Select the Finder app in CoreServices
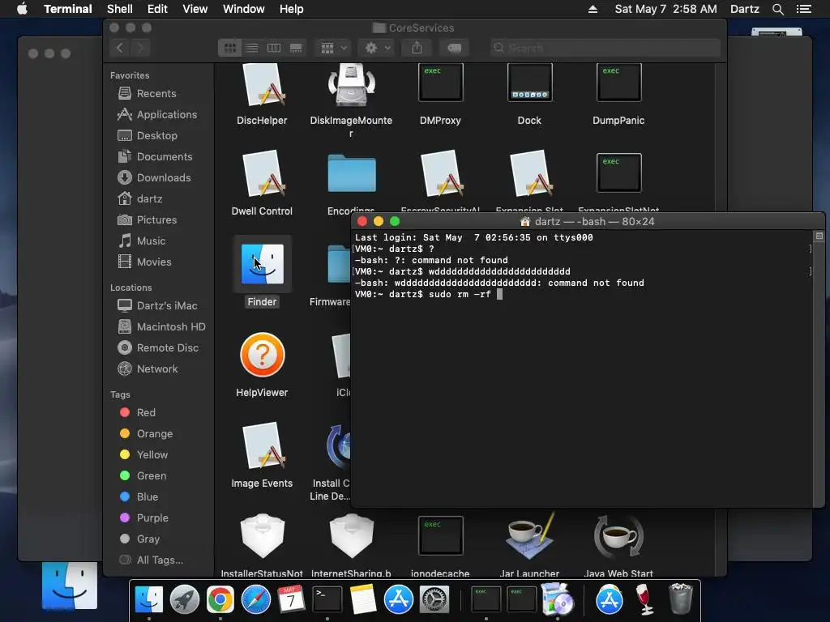 (262, 264)
